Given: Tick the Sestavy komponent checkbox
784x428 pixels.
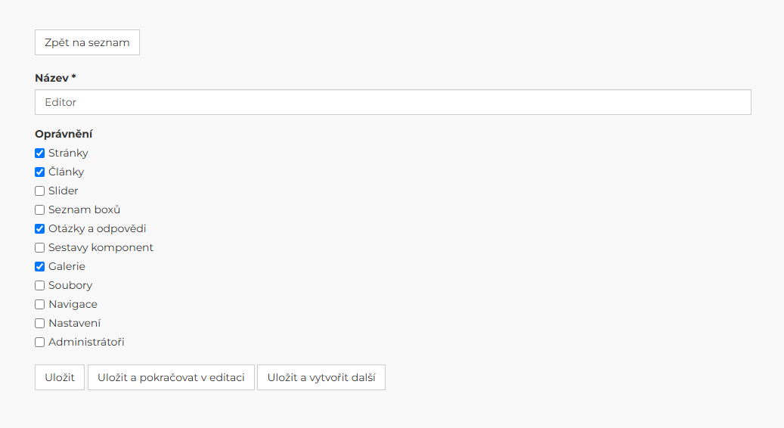Looking at the screenshot, I should pyautogui.click(x=39, y=247).
